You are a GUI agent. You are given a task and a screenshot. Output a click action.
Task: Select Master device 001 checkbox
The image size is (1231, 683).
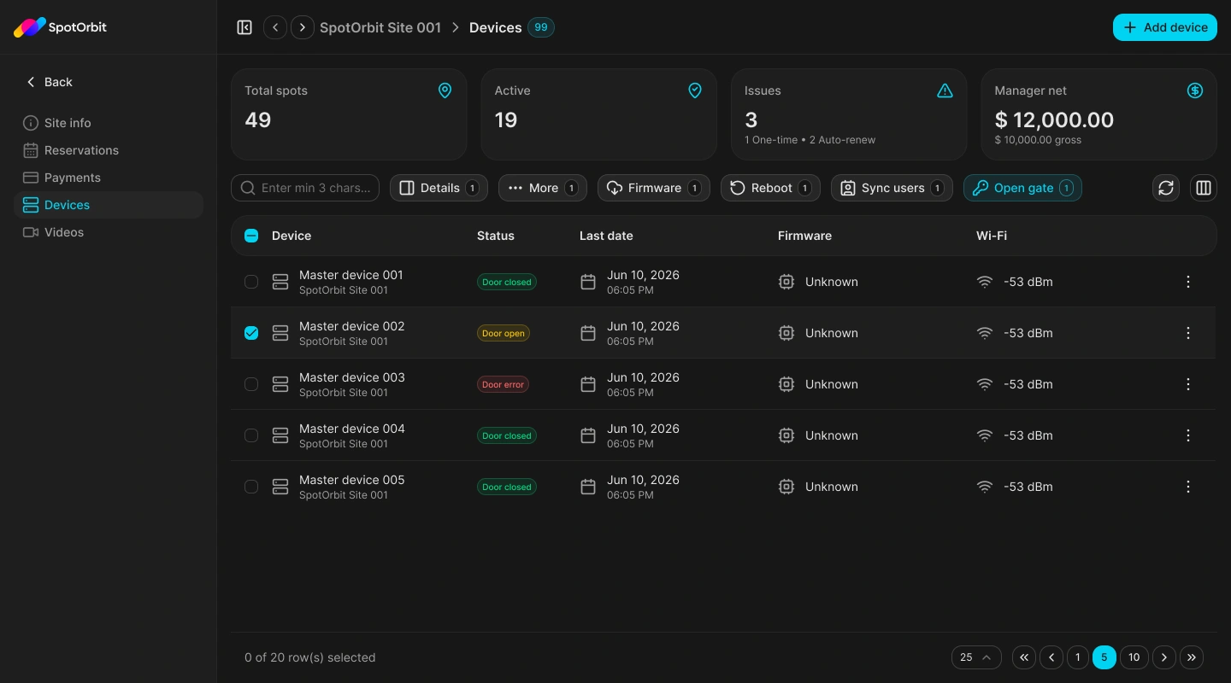tap(251, 282)
